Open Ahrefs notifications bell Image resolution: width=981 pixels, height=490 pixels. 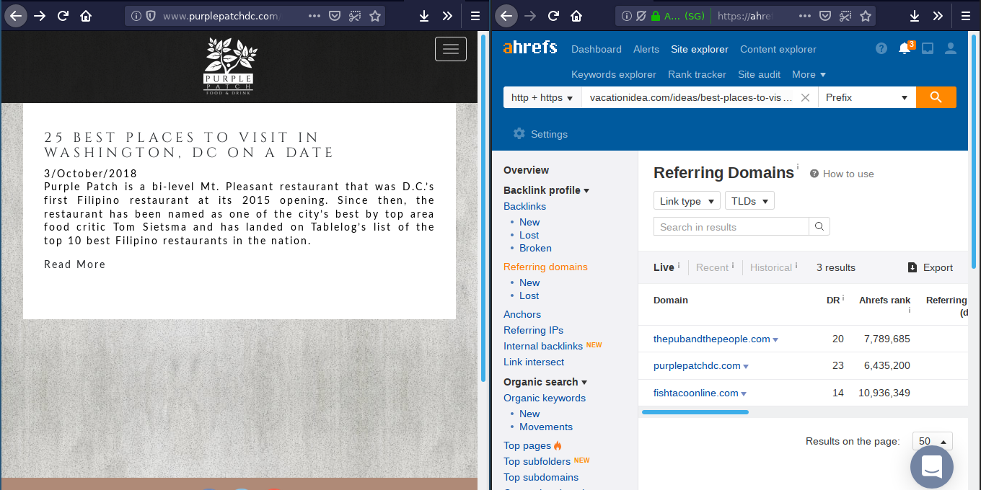click(905, 48)
